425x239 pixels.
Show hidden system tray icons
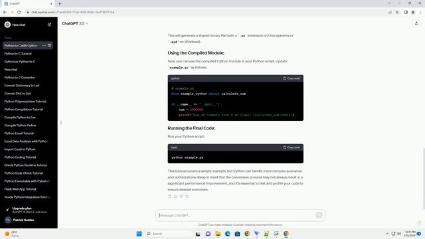[387, 234]
